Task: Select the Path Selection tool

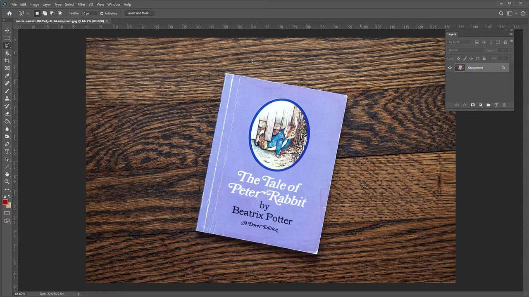Action: [7, 159]
